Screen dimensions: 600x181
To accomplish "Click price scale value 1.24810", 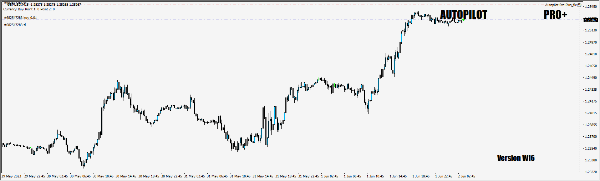I will coord(591,54).
